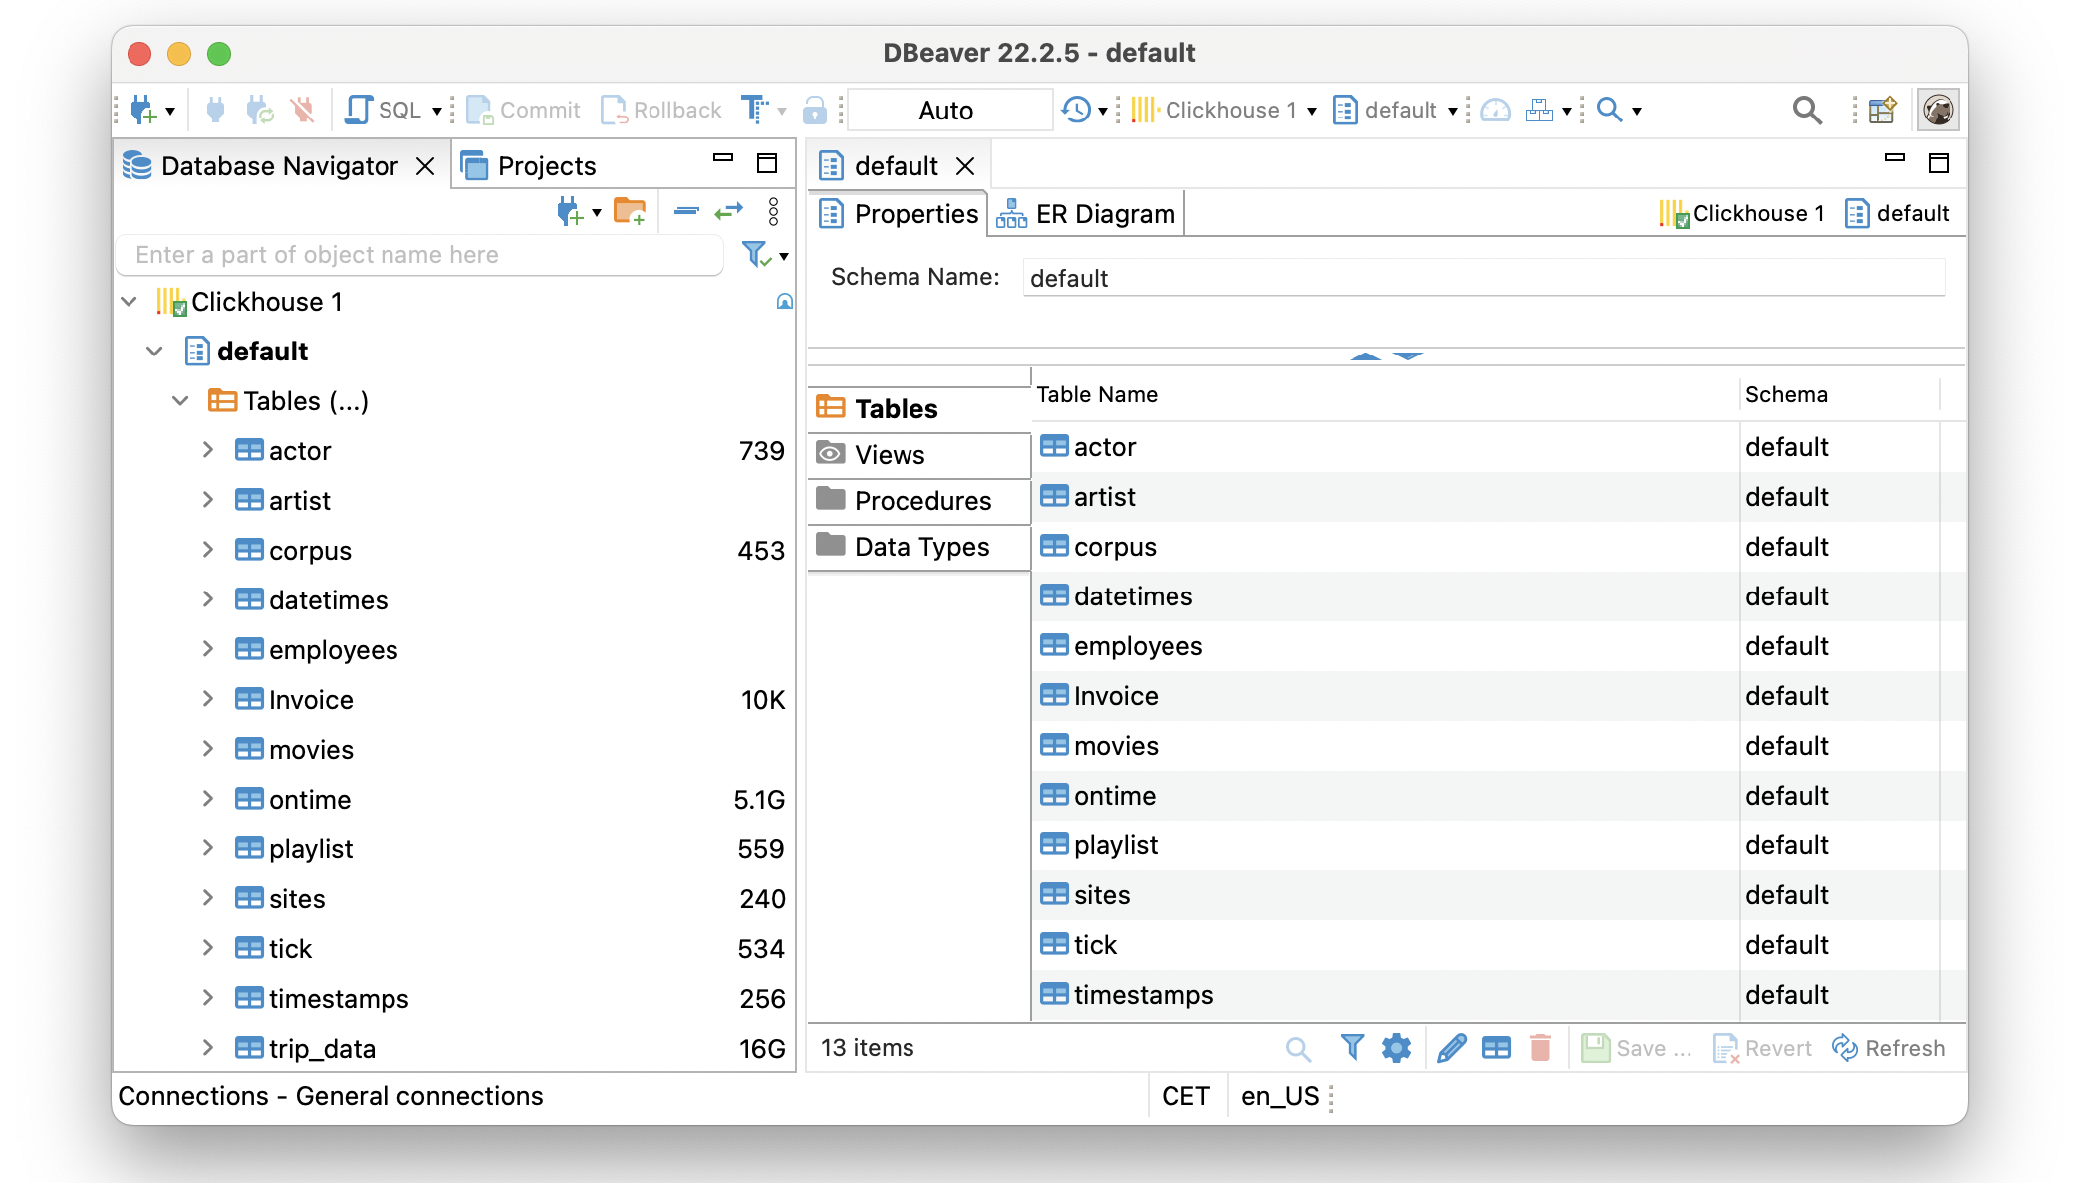Click the DBeaver perspective beaver icon
Viewport: 2080px width, 1183px height.
point(1938,110)
